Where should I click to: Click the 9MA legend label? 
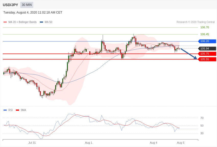click(x=23, y=110)
